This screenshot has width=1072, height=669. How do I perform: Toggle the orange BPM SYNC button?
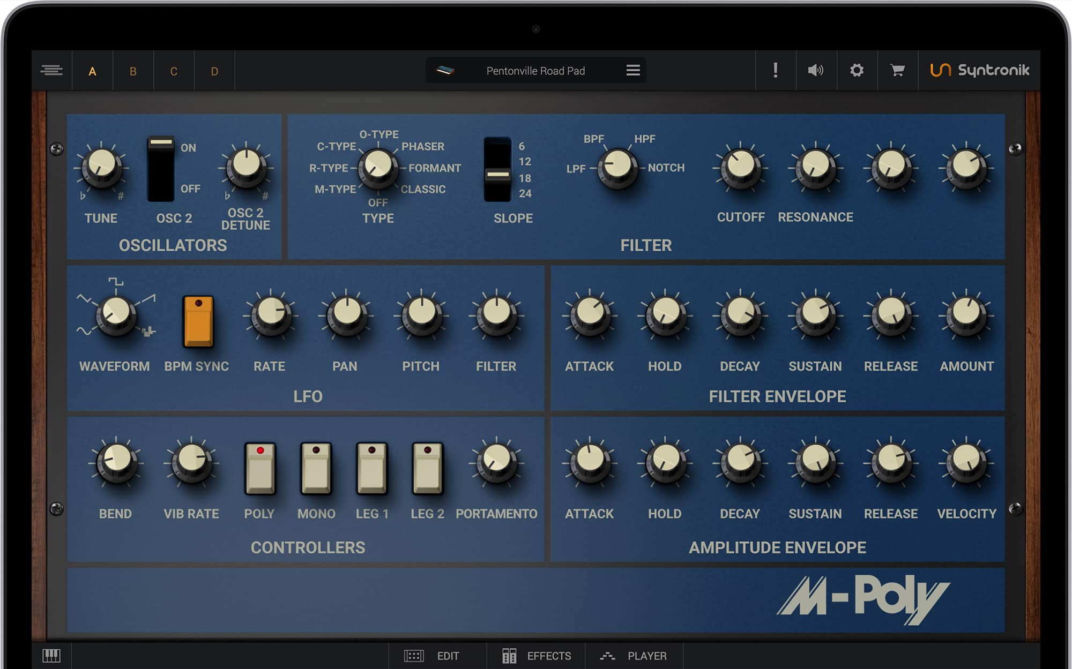point(198,321)
